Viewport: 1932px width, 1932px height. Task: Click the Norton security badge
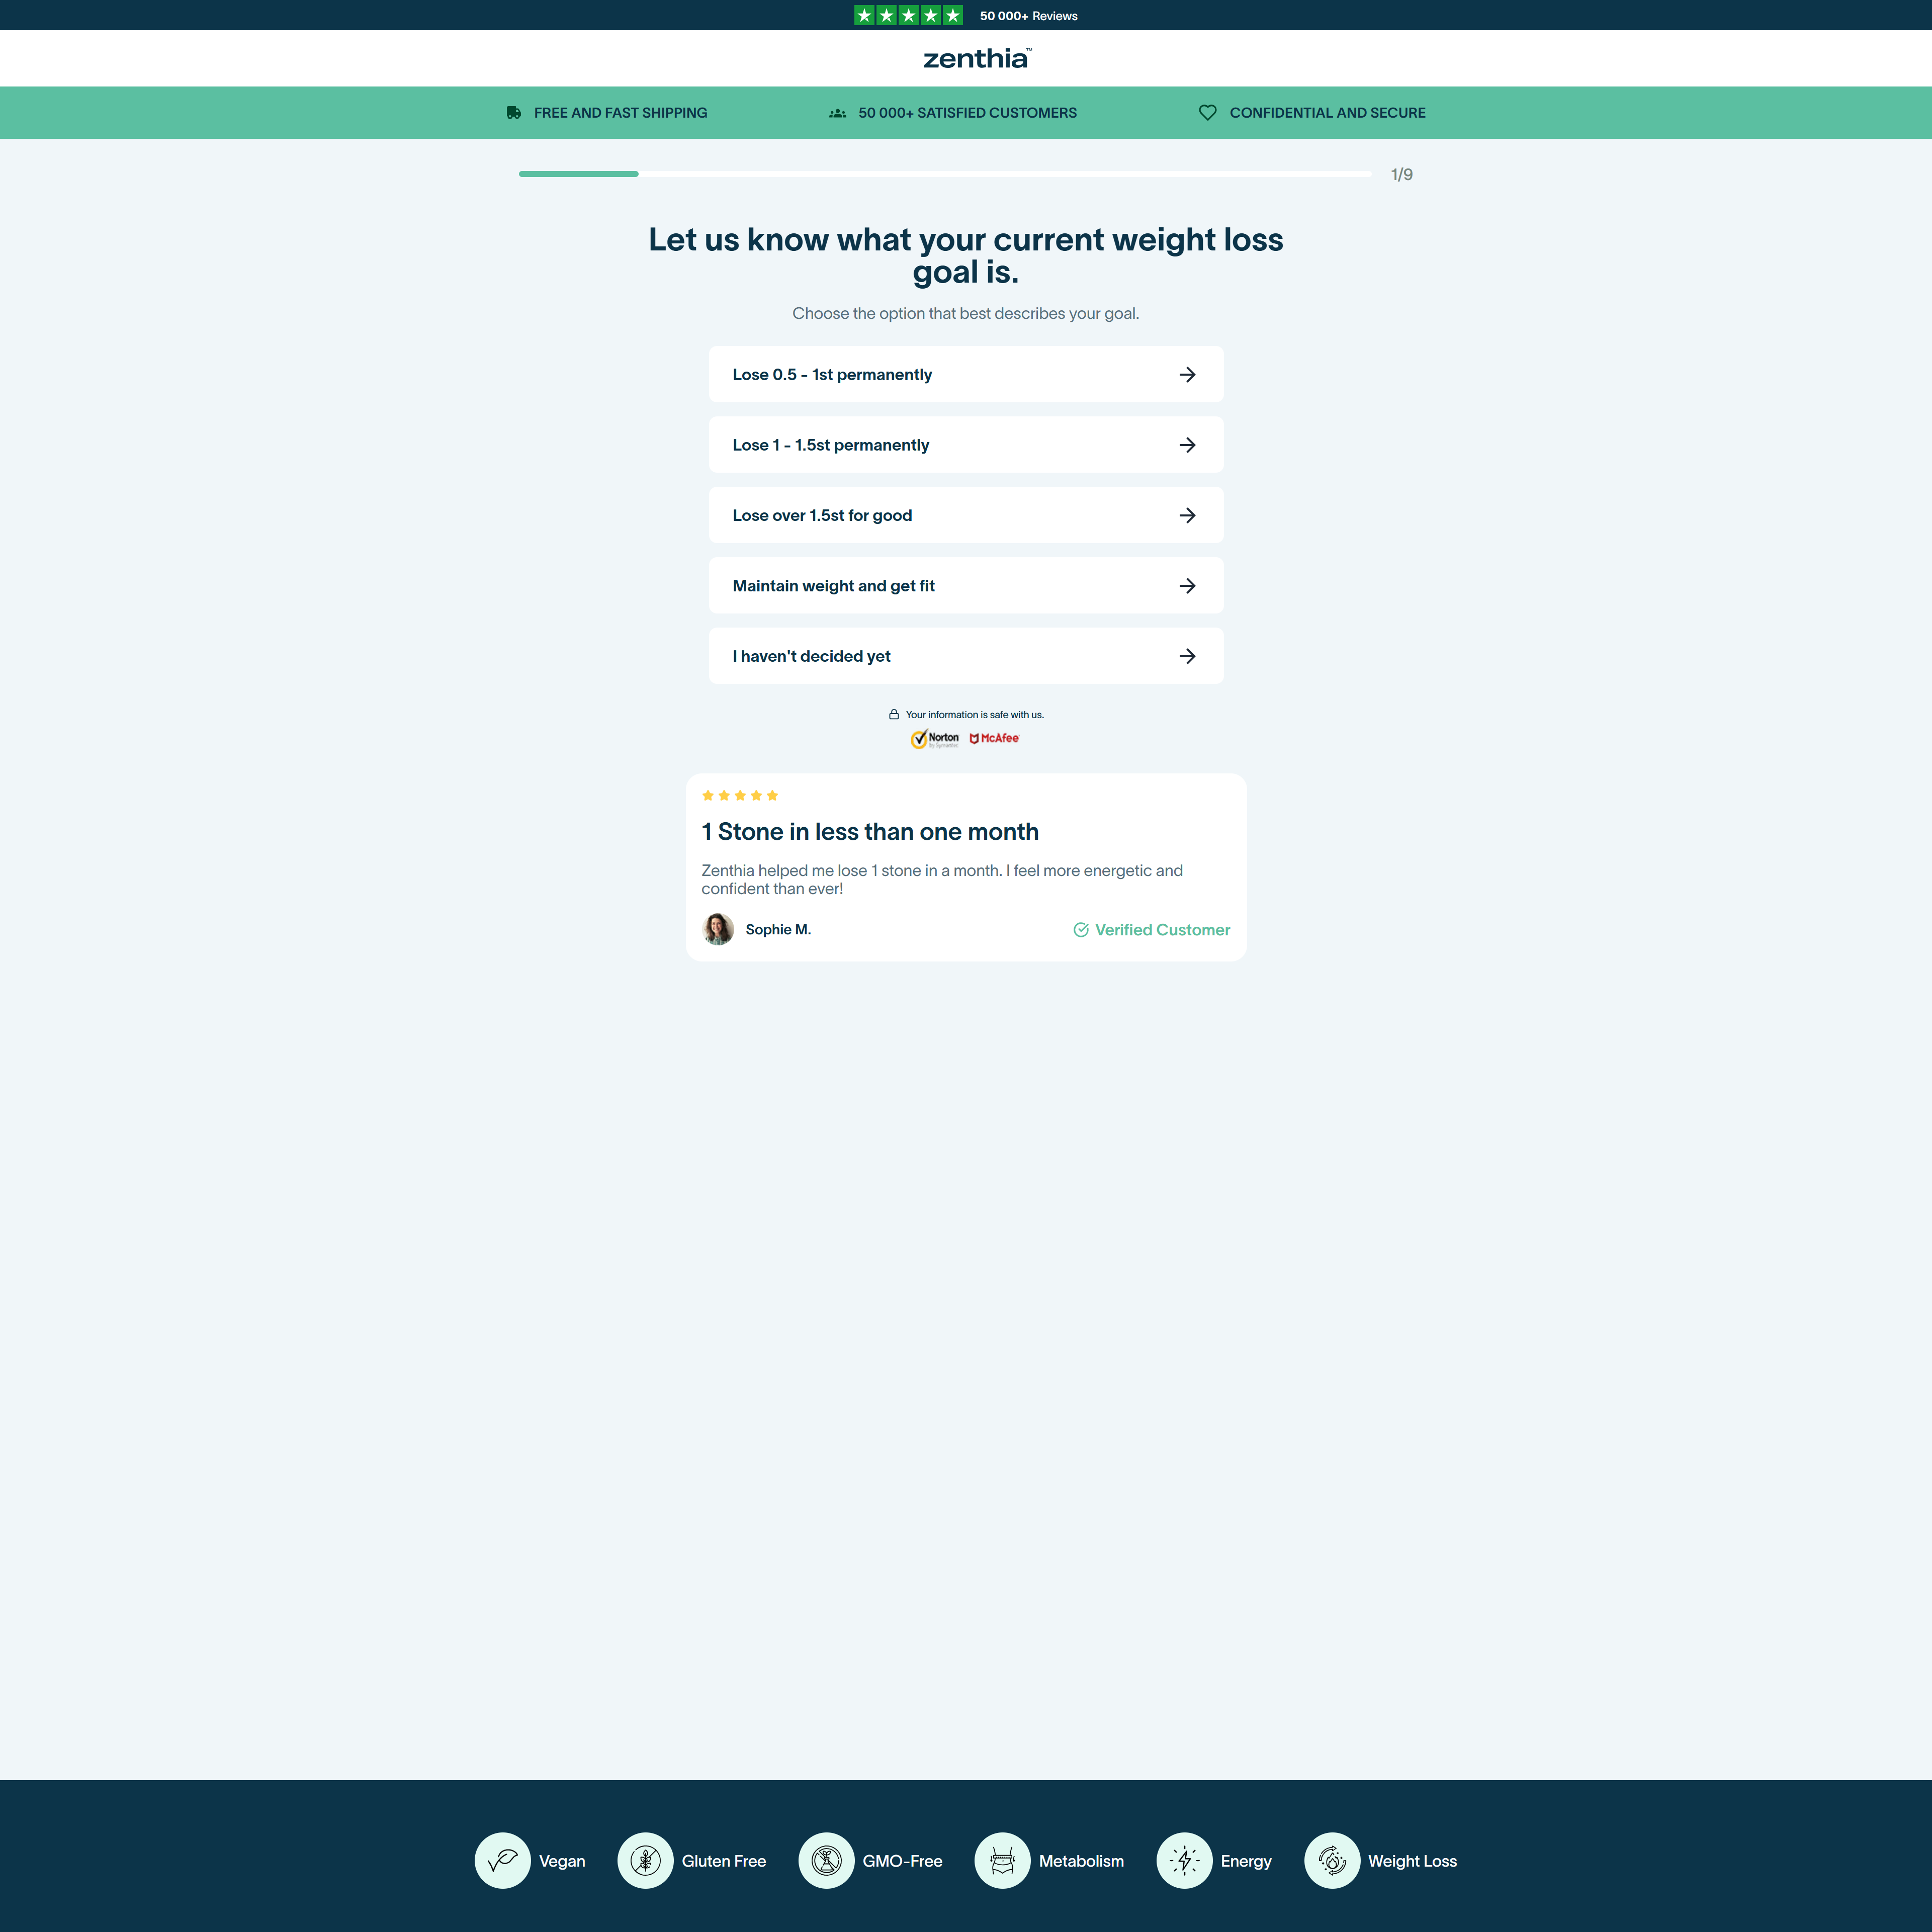(x=934, y=739)
